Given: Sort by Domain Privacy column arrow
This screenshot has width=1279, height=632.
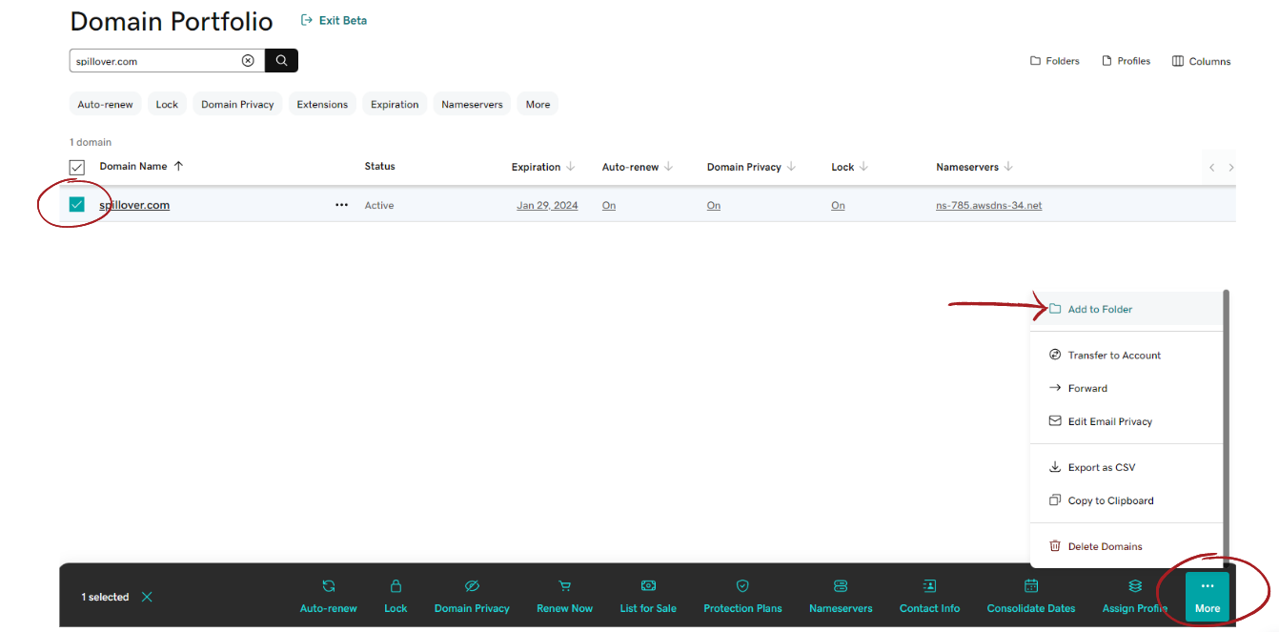Looking at the screenshot, I should pyautogui.click(x=791, y=167).
